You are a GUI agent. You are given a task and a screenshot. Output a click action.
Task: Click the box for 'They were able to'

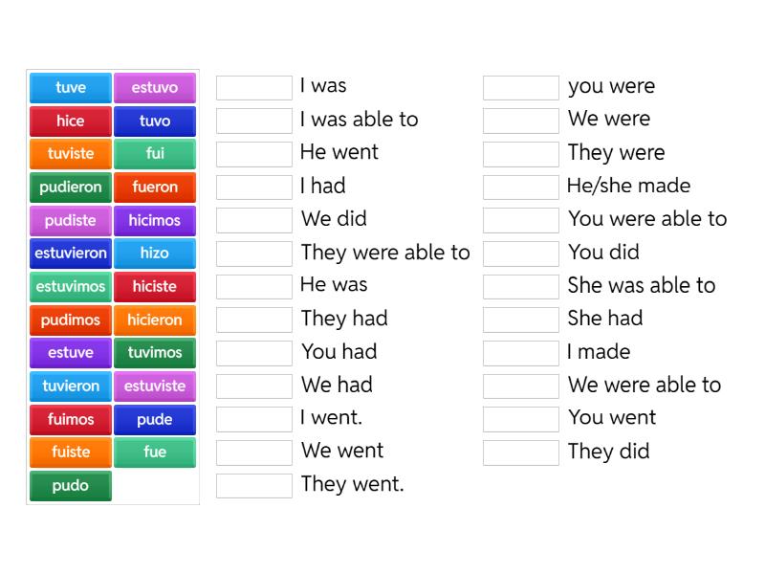[254, 254]
